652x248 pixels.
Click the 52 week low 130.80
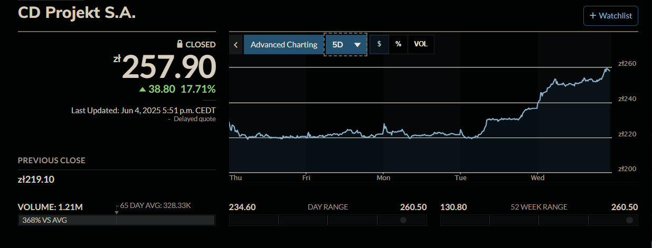click(453, 207)
